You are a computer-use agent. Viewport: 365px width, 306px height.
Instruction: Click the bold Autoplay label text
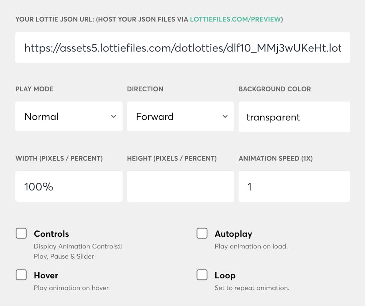tap(233, 234)
